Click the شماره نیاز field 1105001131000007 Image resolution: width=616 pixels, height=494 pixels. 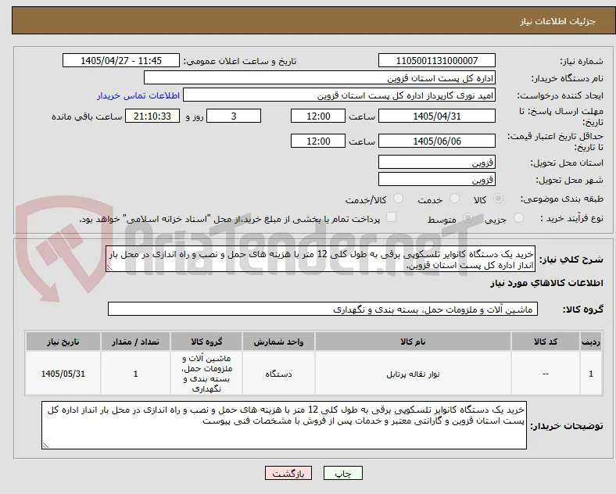[437, 60]
